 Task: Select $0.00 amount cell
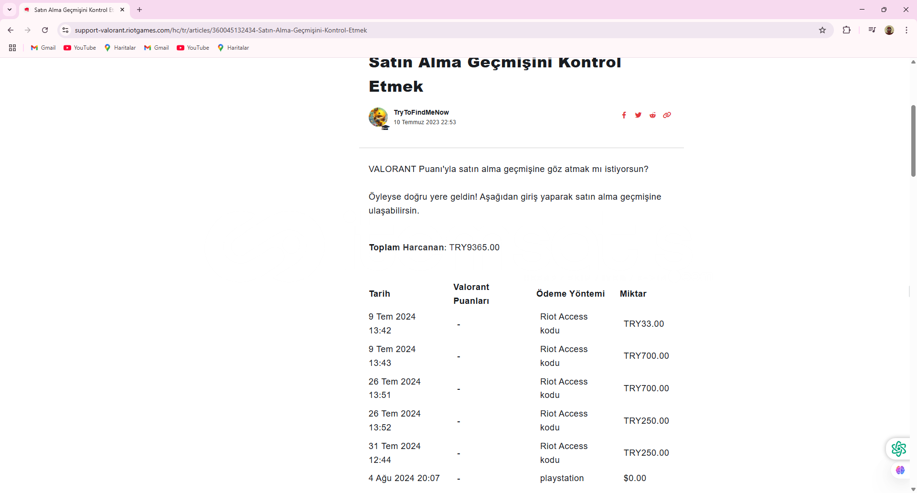coord(635,478)
